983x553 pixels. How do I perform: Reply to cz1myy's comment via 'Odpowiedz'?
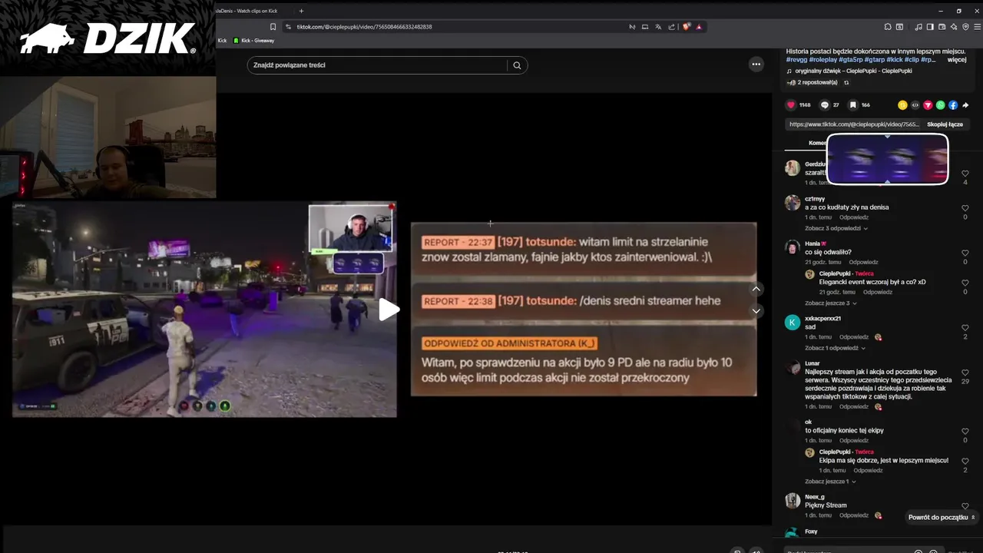coord(854,217)
